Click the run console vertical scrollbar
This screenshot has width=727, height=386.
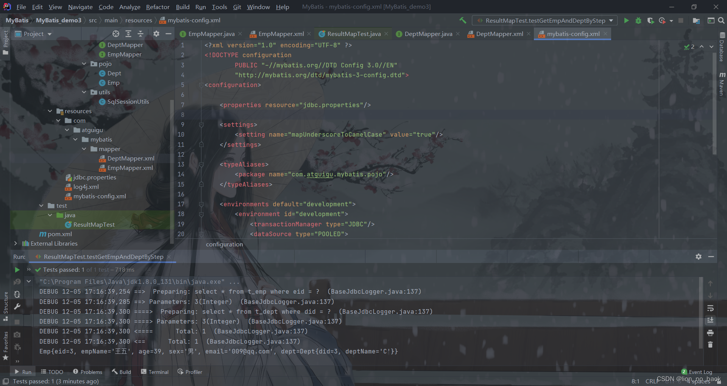[x=701, y=314]
